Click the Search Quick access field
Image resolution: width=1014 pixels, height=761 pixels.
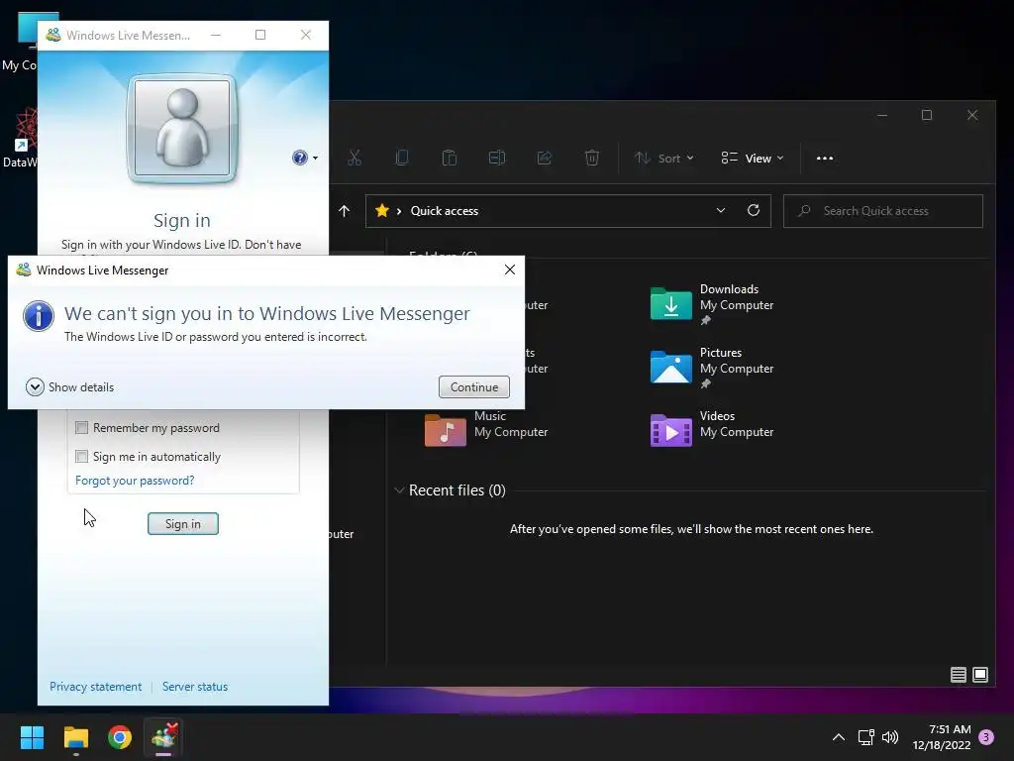882,211
